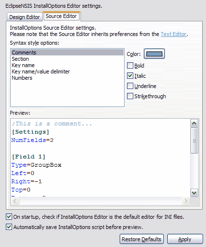Click the preview horizontal scroll left arrow
Screen dimensions: 206x247
pos(15,201)
